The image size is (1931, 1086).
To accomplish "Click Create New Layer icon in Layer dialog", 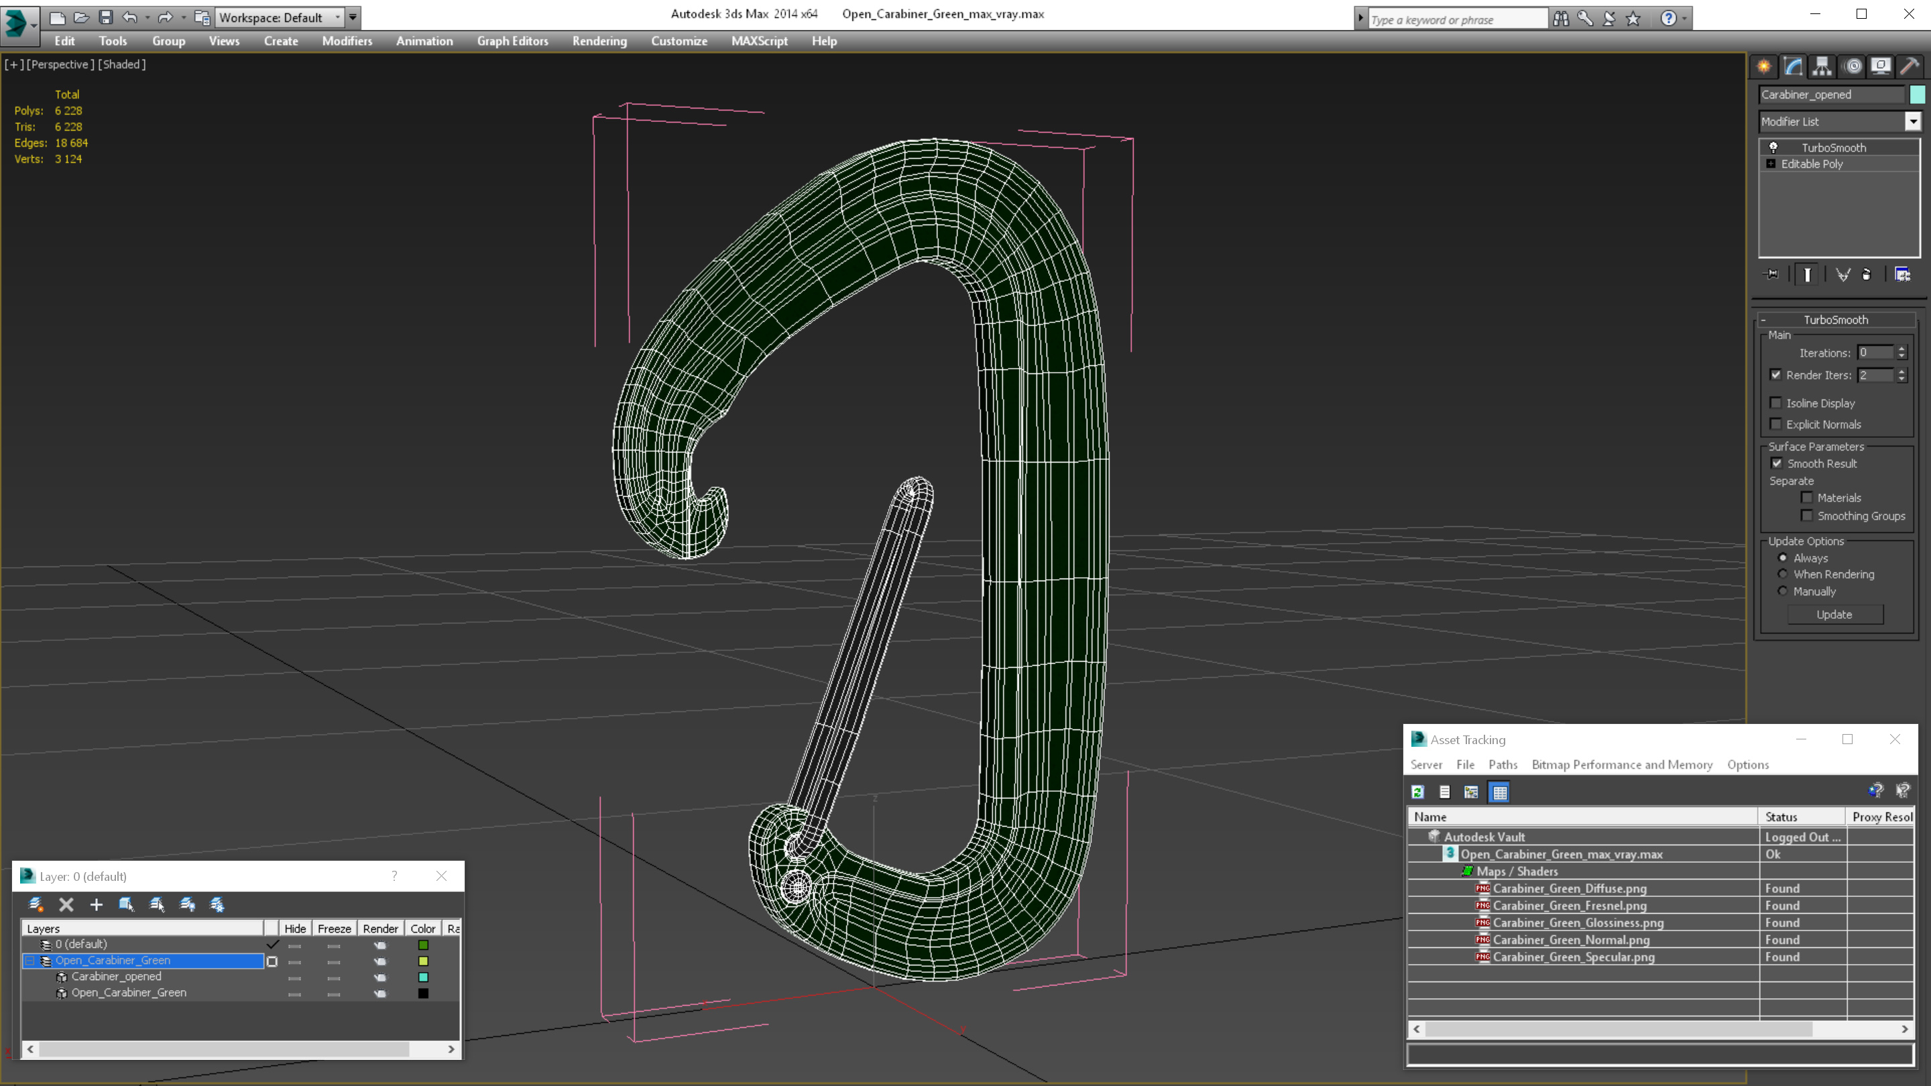I will [36, 904].
